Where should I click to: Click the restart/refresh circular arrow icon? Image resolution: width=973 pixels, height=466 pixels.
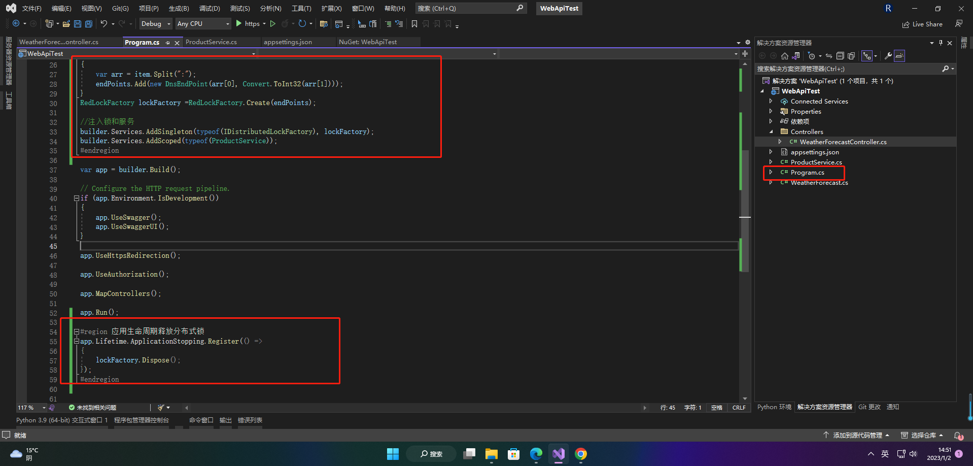point(302,24)
